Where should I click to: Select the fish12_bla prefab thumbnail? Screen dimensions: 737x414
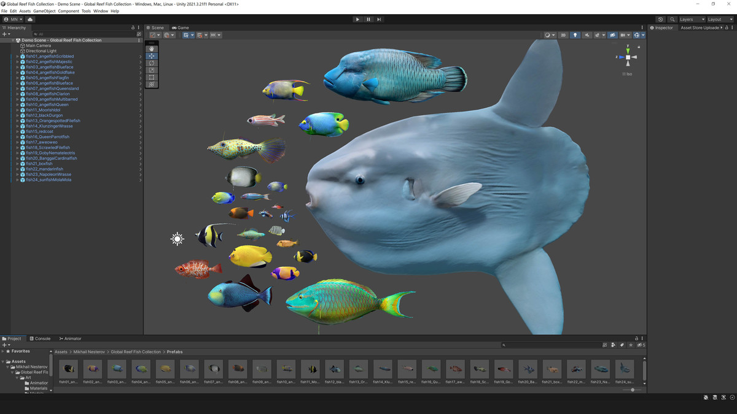point(335,369)
